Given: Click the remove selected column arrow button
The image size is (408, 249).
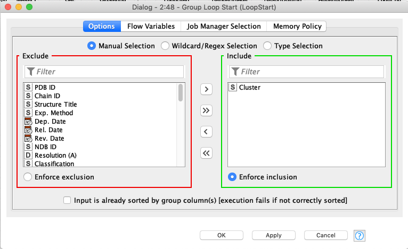Looking at the screenshot, I should pos(206,132).
